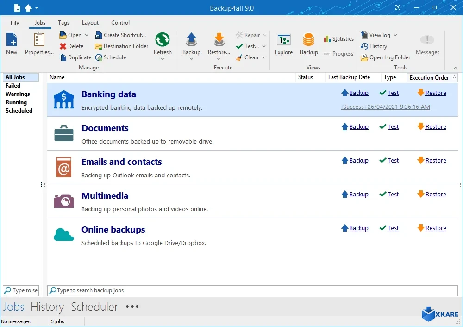Run Test from the ribbon
This screenshot has height=327, width=463.
[x=247, y=46]
